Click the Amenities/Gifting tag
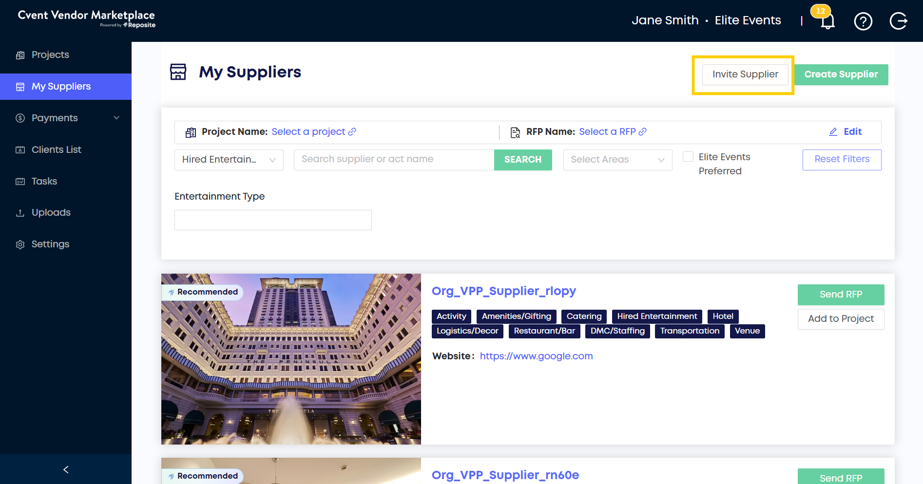The width and height of the screenshot is (923, 484). 517,316
